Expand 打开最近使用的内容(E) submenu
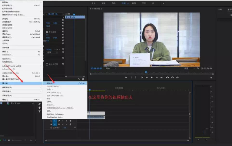 click(x=21, y=12)
